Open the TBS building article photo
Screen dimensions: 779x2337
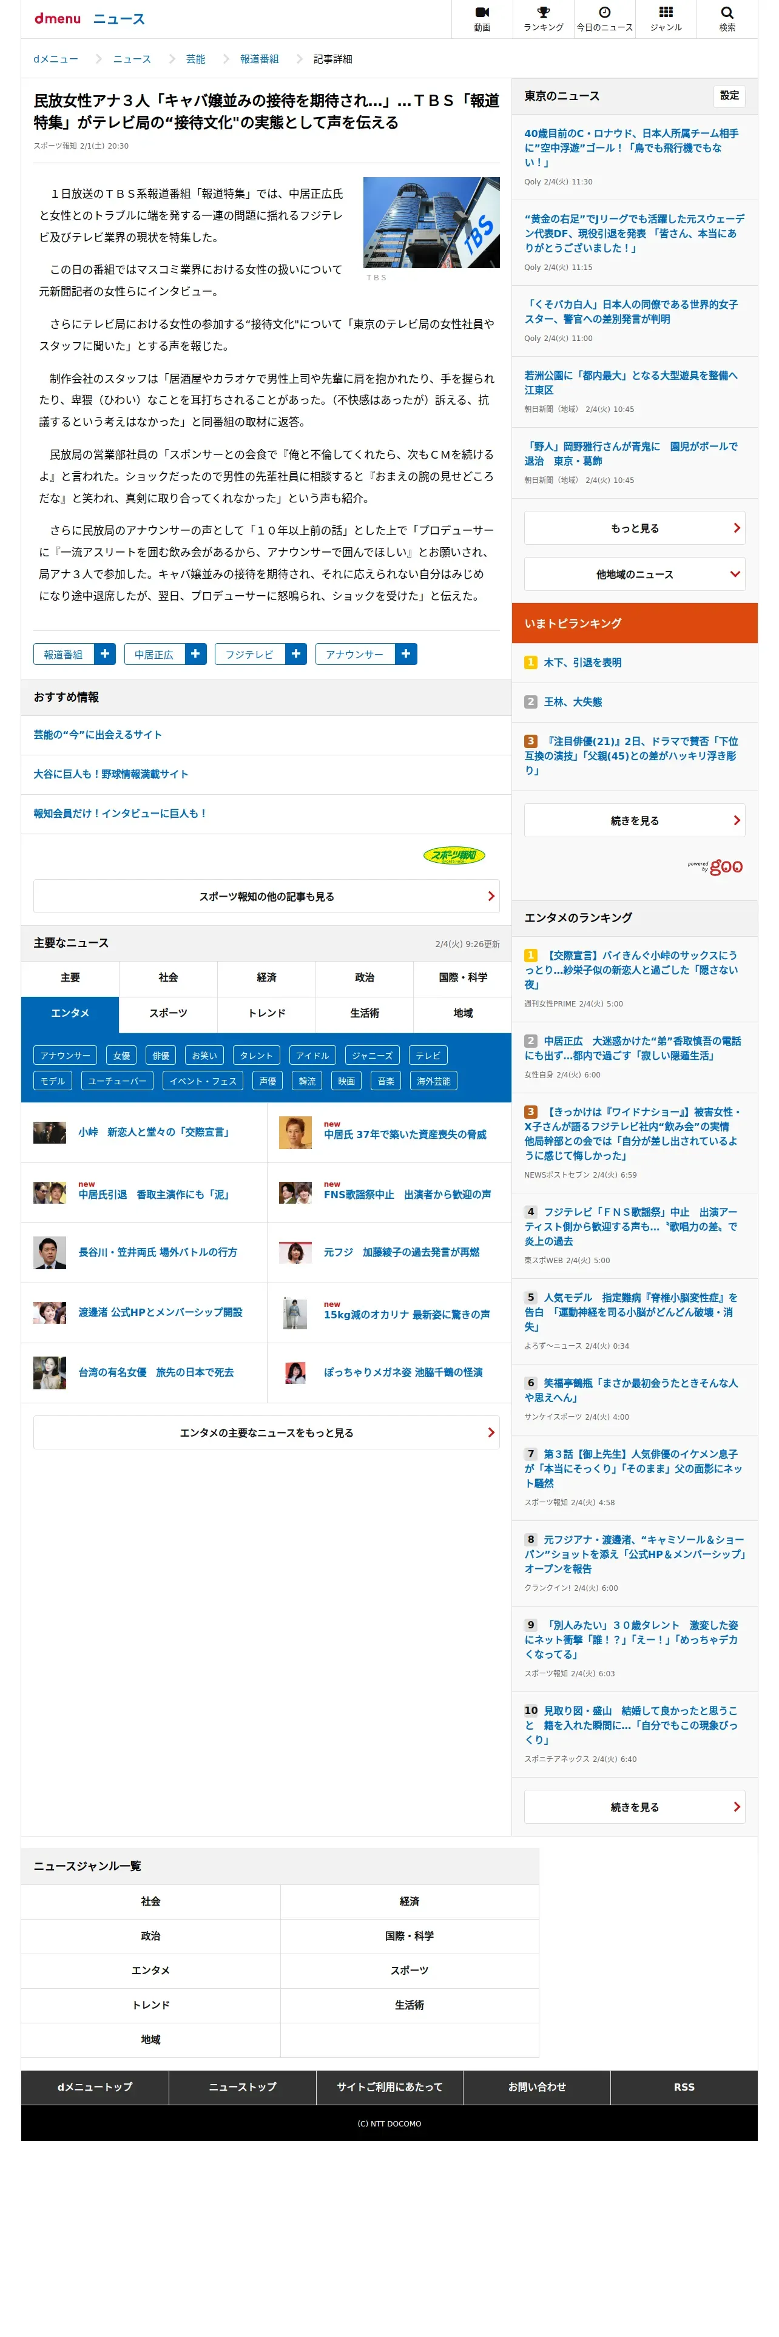[x=431, y=222]
